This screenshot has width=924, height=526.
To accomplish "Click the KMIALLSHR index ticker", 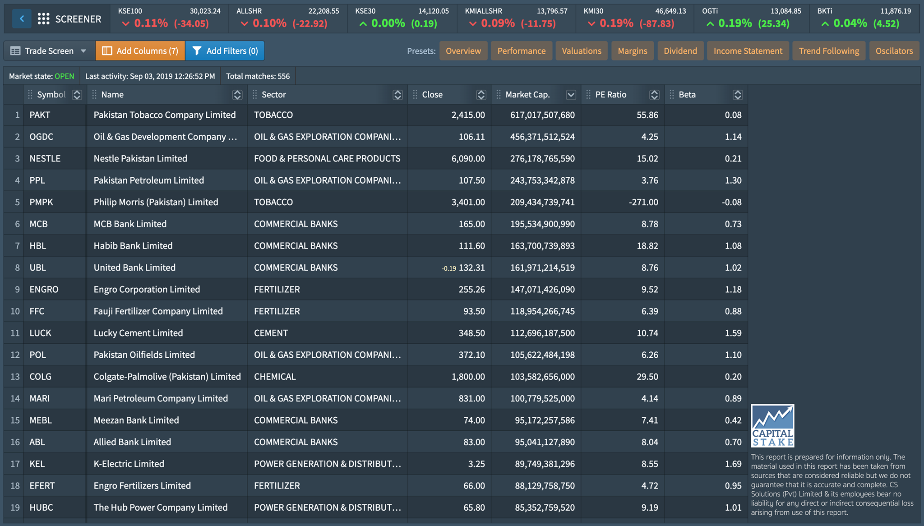I will pyautogui.click(x=516, y=18).
